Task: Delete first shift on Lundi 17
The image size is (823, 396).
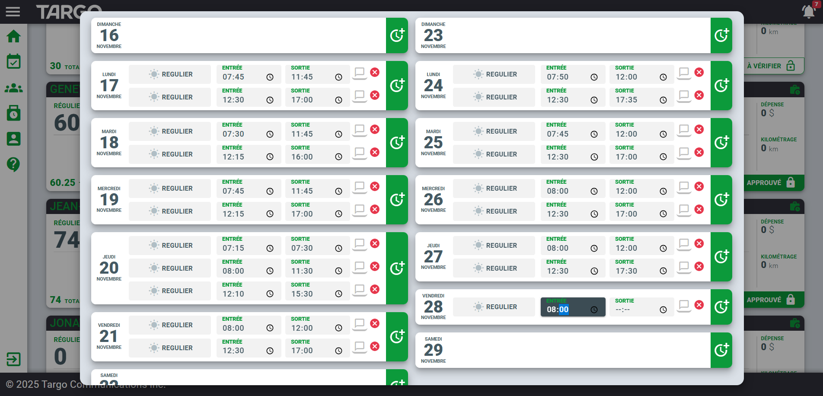Action: (x=375, y=72)
